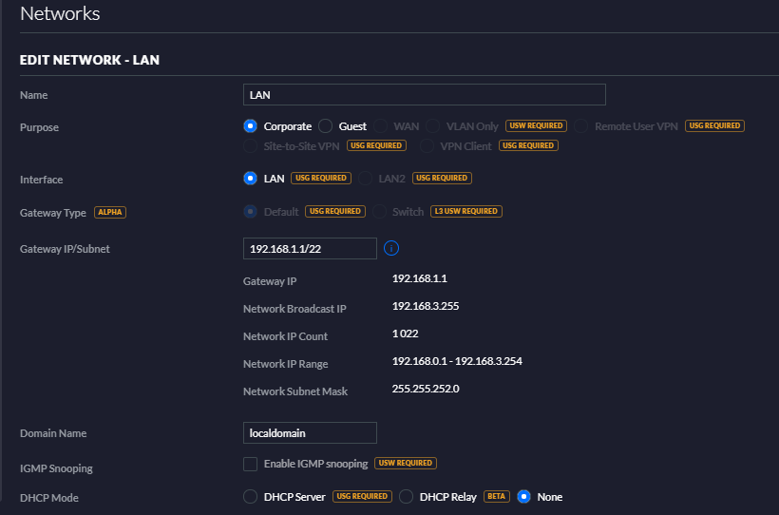Click the ALPHA badge next to Gateway Type
Viewport: 779px width, 515px height.
110,212
